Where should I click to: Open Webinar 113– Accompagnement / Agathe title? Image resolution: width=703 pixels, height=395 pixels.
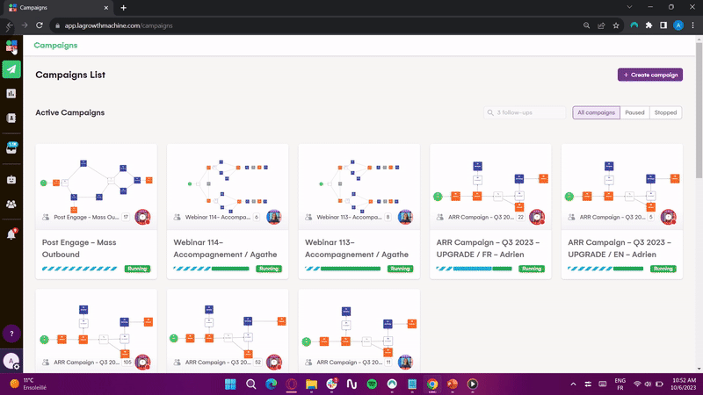click(357, 248)
